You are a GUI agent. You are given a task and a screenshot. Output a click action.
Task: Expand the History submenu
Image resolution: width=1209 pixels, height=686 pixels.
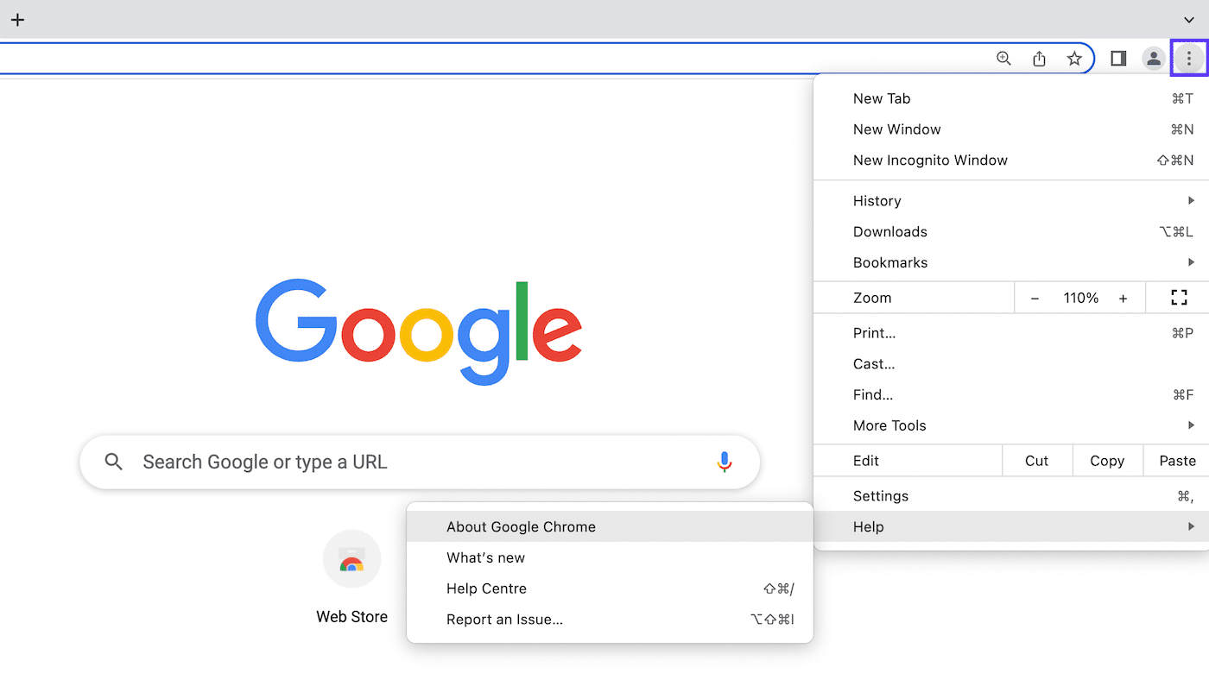(x=877, y=200)
